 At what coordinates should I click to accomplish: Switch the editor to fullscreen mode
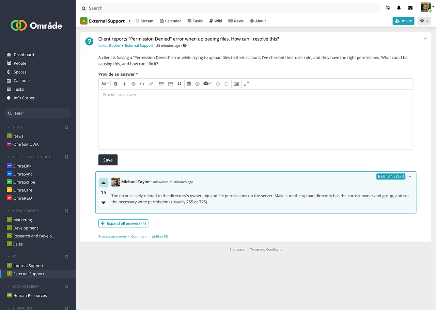(x=246, y=84)
